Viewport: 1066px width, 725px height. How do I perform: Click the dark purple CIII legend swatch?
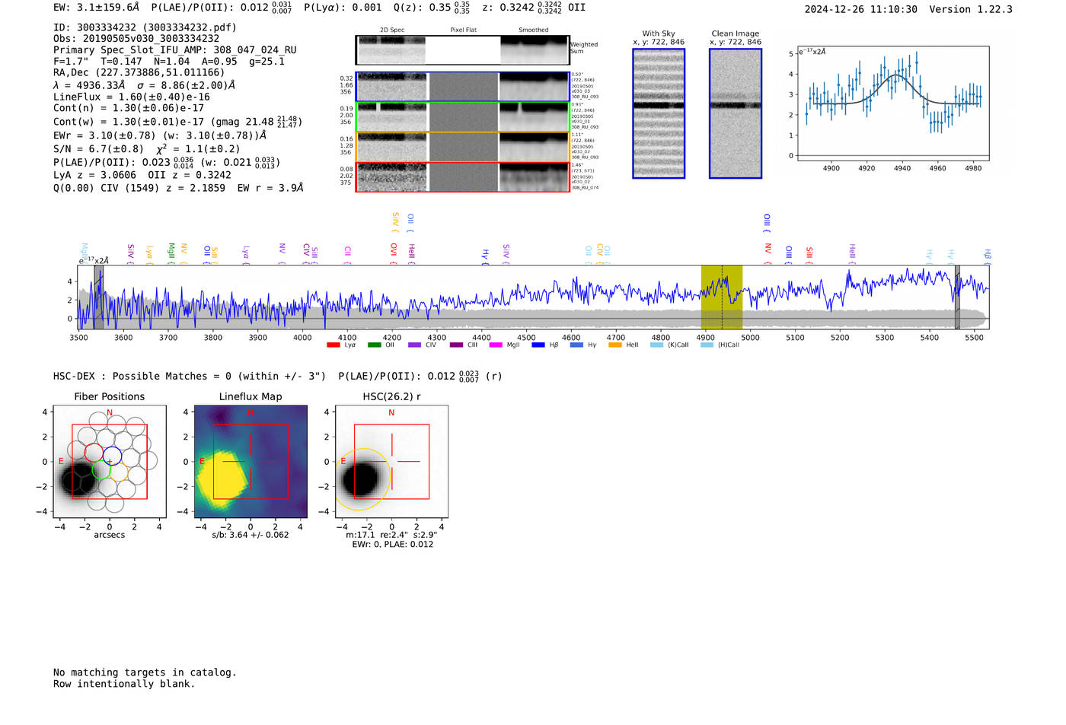456,345
